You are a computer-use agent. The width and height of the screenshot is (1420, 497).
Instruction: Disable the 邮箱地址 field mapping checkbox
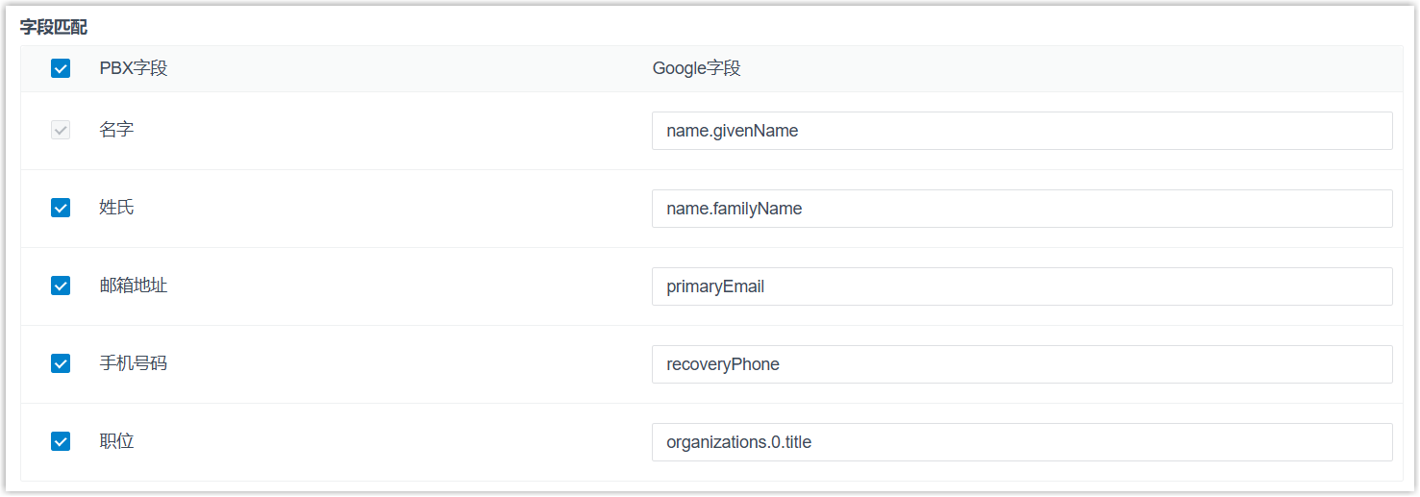pyautogui.click(x=61, y=286)
